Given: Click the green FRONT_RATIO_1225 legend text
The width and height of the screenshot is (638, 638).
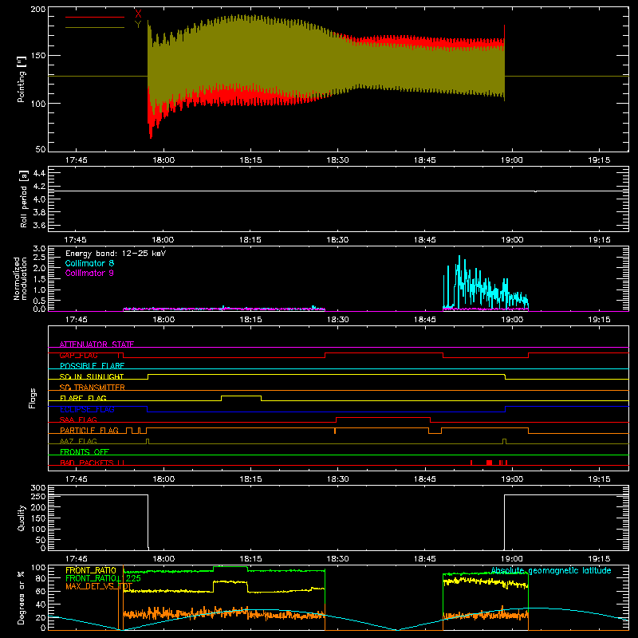Looking at the screenshot, I should [x=103, y=578].
